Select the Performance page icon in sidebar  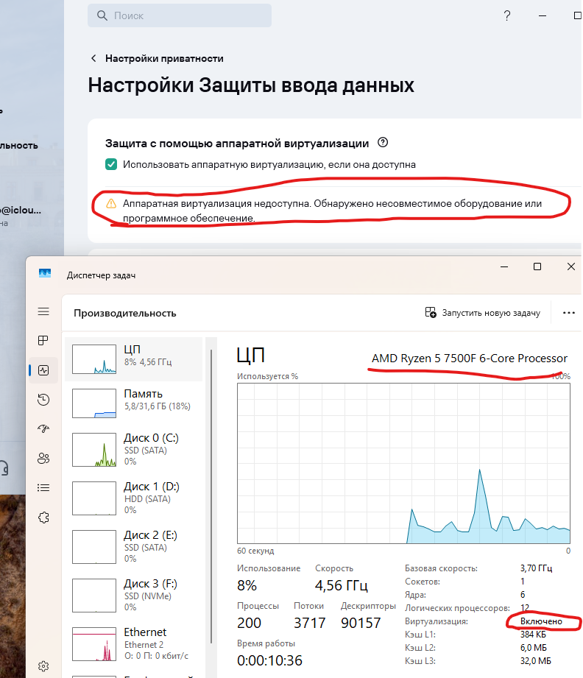pyautogui.click(x=43, y=370)
